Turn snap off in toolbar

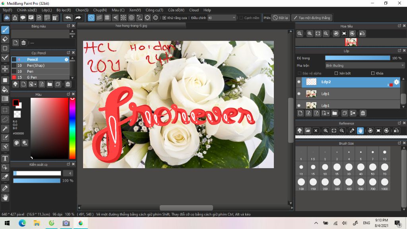point(91,17)
